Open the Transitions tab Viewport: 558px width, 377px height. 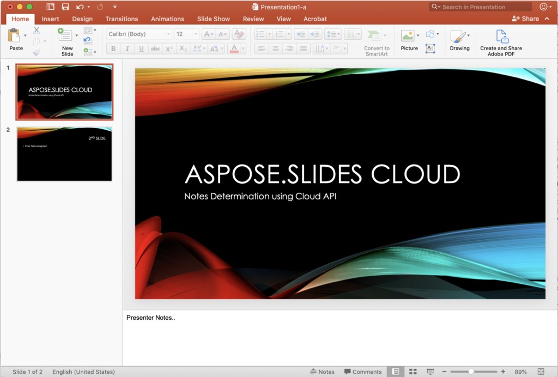(122, 19)
